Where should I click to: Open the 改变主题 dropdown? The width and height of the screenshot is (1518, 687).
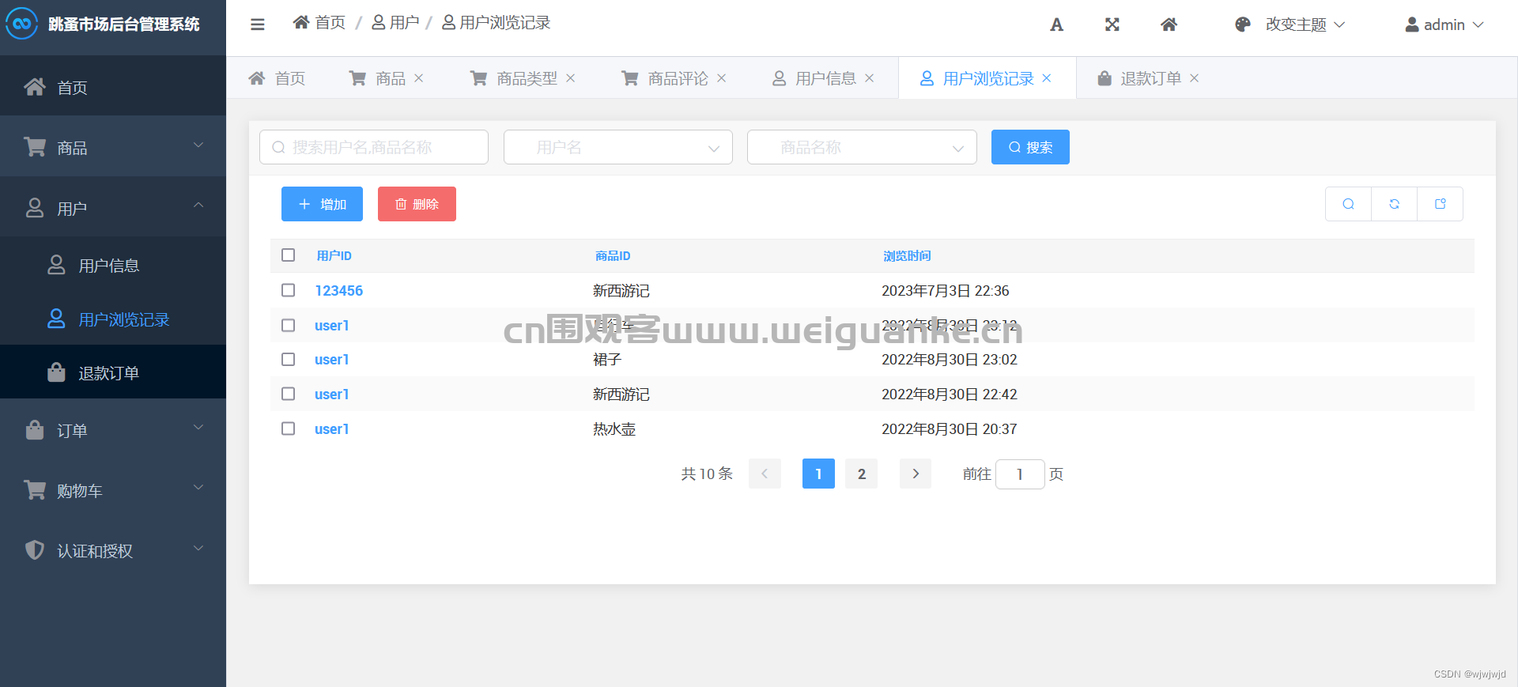(x=1305, y=25)
